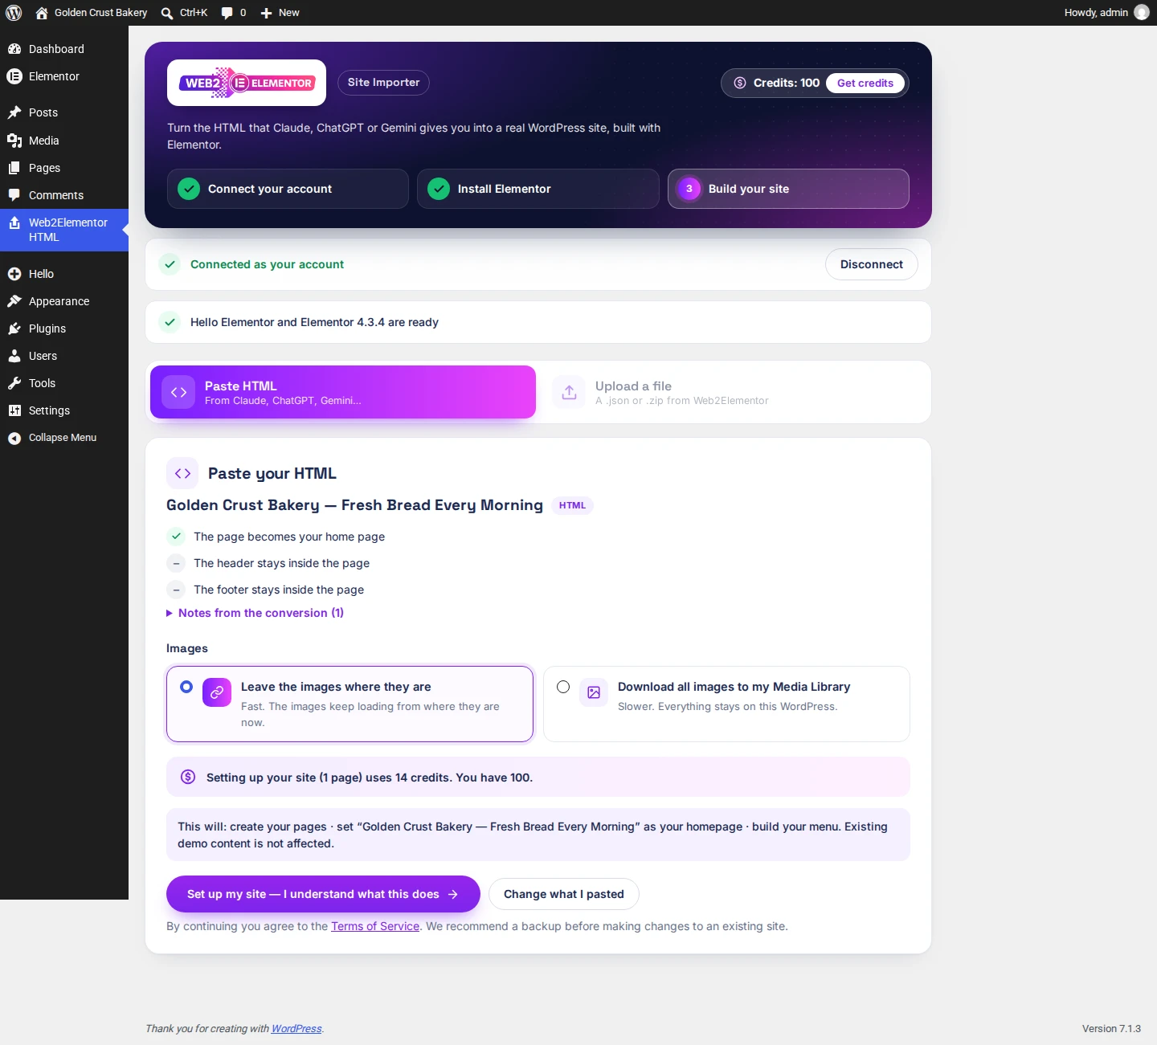Open Media in the sidebar
The height and width of the screenshot is (1045, 1157).
[64, 141]
